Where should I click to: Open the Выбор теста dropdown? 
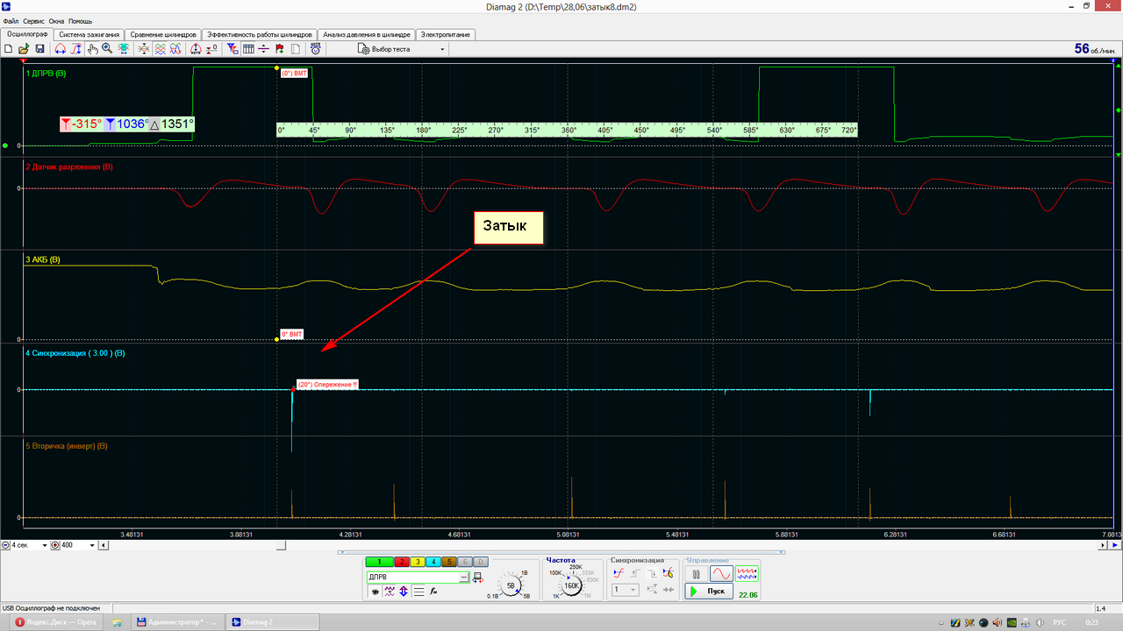[404, 49]
